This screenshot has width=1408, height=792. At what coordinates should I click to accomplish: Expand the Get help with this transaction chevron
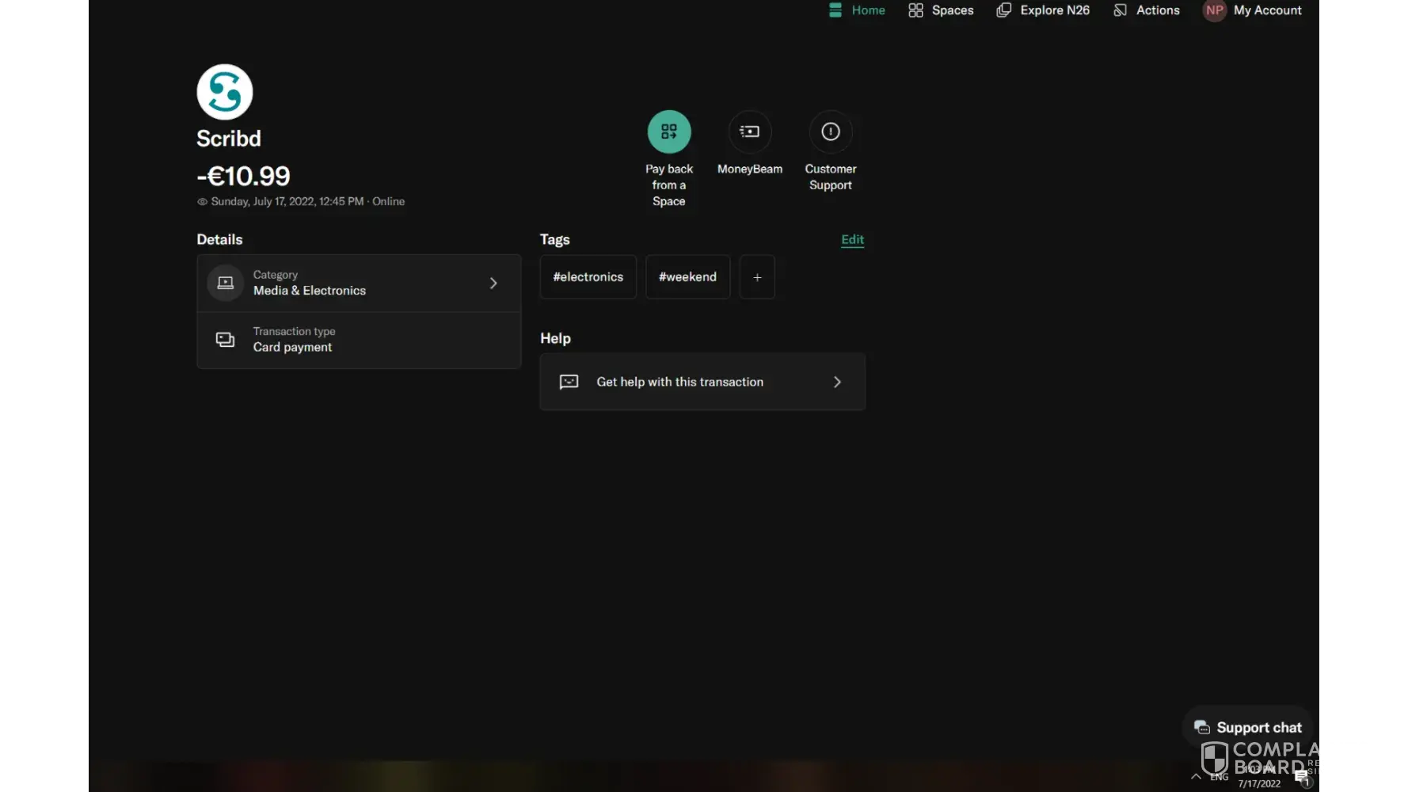point(837,382)
